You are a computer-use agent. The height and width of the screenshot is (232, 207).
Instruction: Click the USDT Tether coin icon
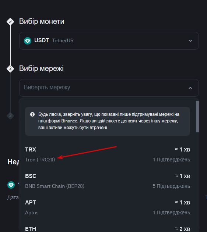[x=28, y=41]
